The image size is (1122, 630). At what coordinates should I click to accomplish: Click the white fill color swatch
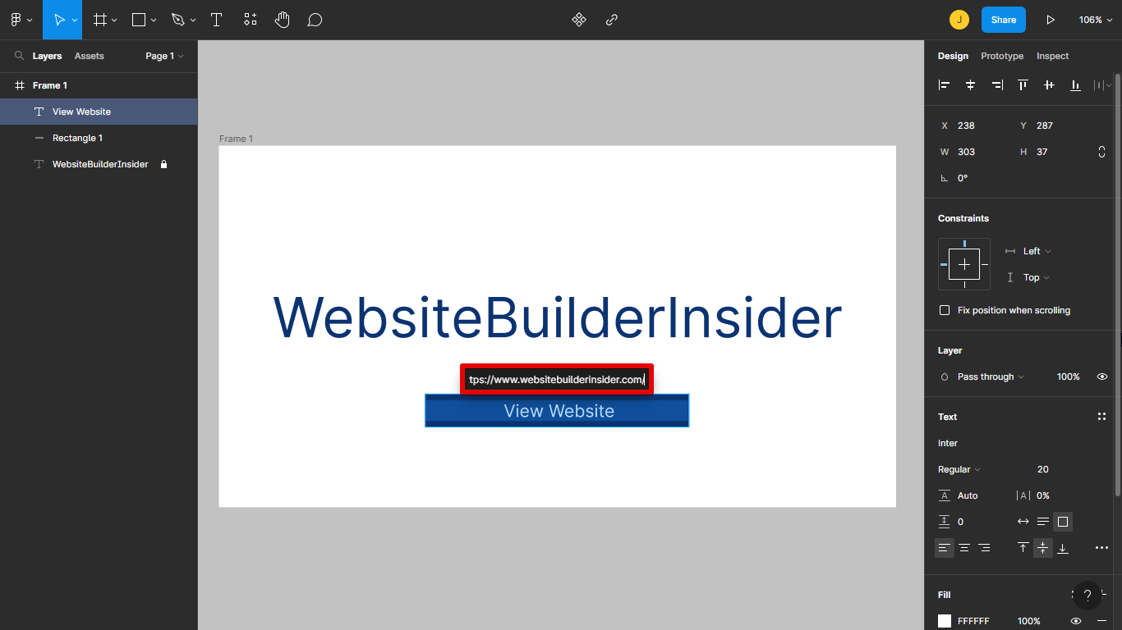tap(945, 621)
